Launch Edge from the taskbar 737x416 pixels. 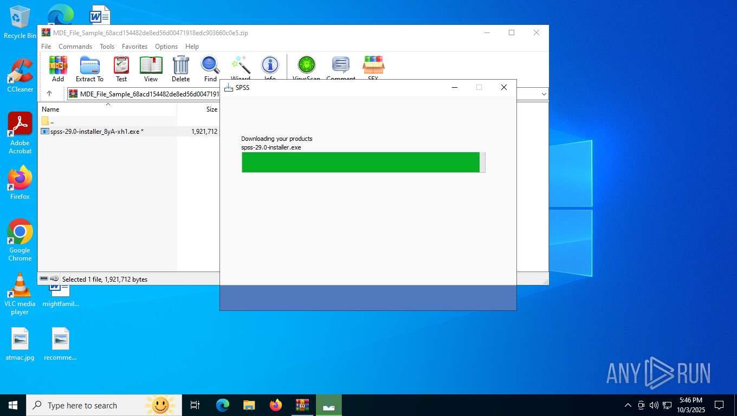(223, 405)
